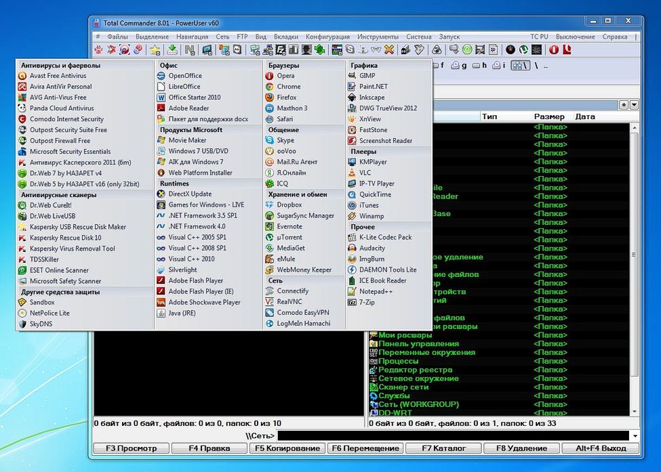Click the Avira AntiVir Personal icon

(x=22, y=87)
